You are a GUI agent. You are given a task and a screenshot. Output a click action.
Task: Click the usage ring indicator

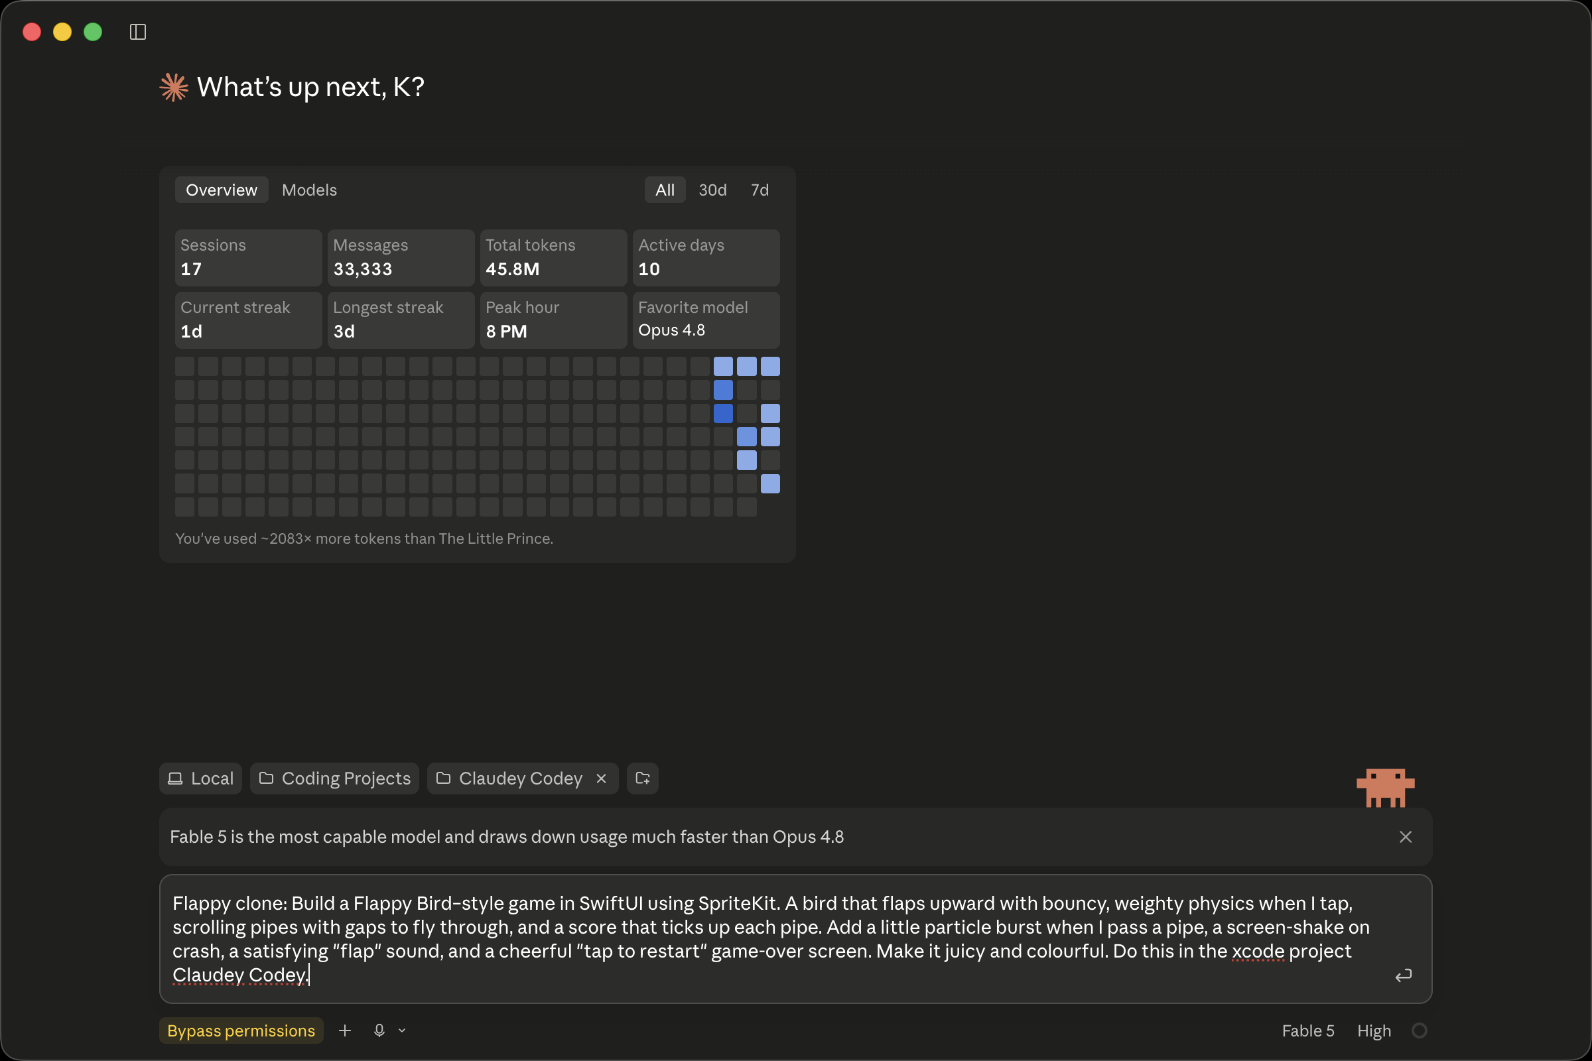[1420, 1030]
